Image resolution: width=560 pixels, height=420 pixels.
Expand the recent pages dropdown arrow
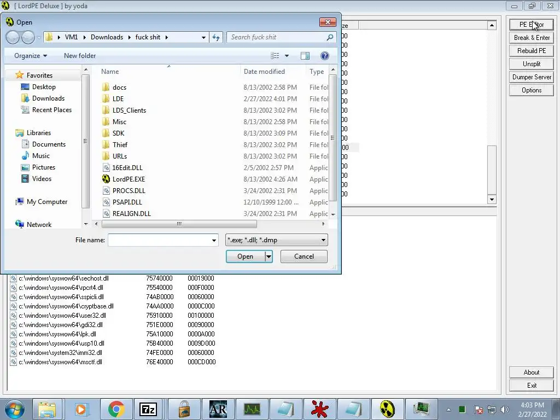point(39,37)
